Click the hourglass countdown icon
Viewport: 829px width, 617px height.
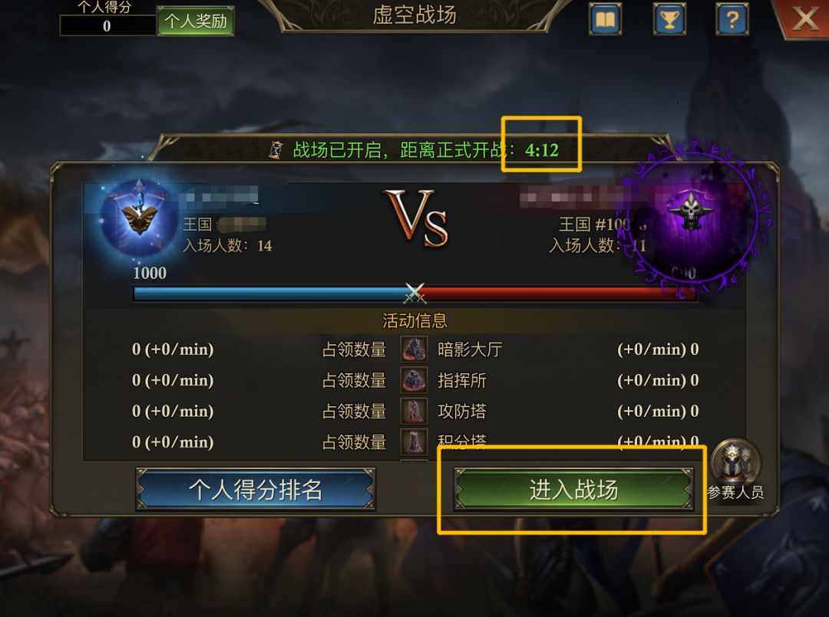pos(276,150)
